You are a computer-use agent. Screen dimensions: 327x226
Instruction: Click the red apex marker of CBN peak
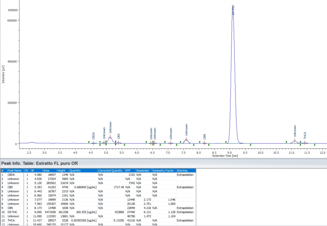tap(204, 143)
